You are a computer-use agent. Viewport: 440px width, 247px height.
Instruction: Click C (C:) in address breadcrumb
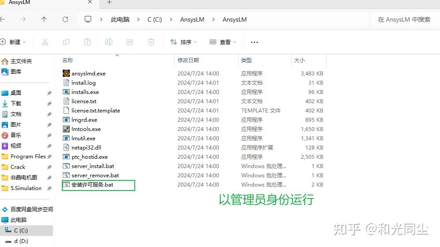[x=155, y=19]
